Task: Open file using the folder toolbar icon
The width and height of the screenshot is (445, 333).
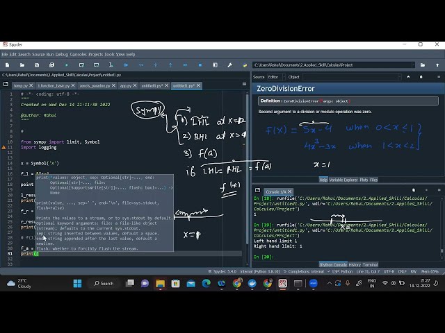Action: 22,65
